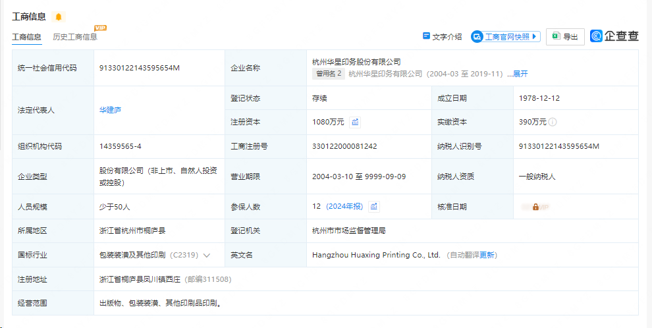Screen dimensions: 652x328
Task: Expand the 国标行业 classification chevron
Action: point(207,255)
